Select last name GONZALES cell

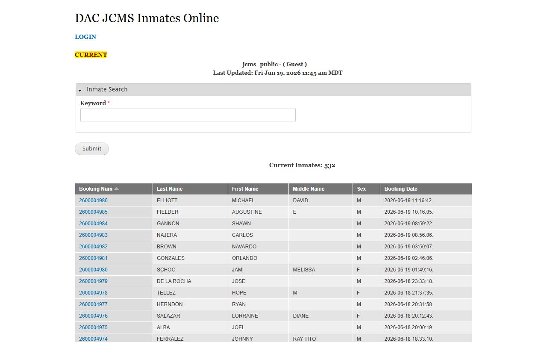pos(190,258)
